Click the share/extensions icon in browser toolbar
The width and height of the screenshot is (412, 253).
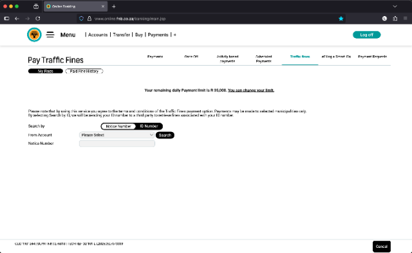click(x=395, y=19)
